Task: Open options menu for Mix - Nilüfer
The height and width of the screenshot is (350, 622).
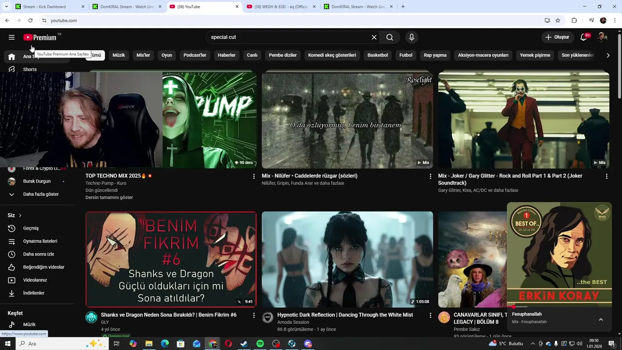Action: 430,176
